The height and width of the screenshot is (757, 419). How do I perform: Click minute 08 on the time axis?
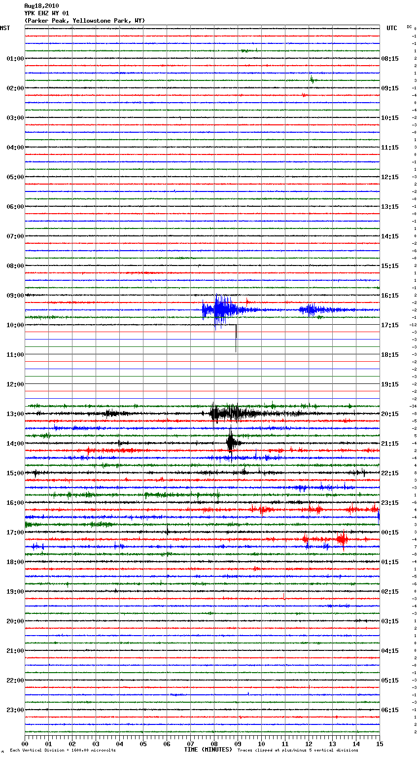coord(214,744)
